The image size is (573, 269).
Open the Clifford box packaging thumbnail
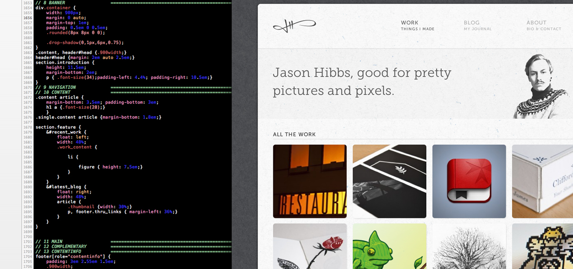(x=543, y=181)
